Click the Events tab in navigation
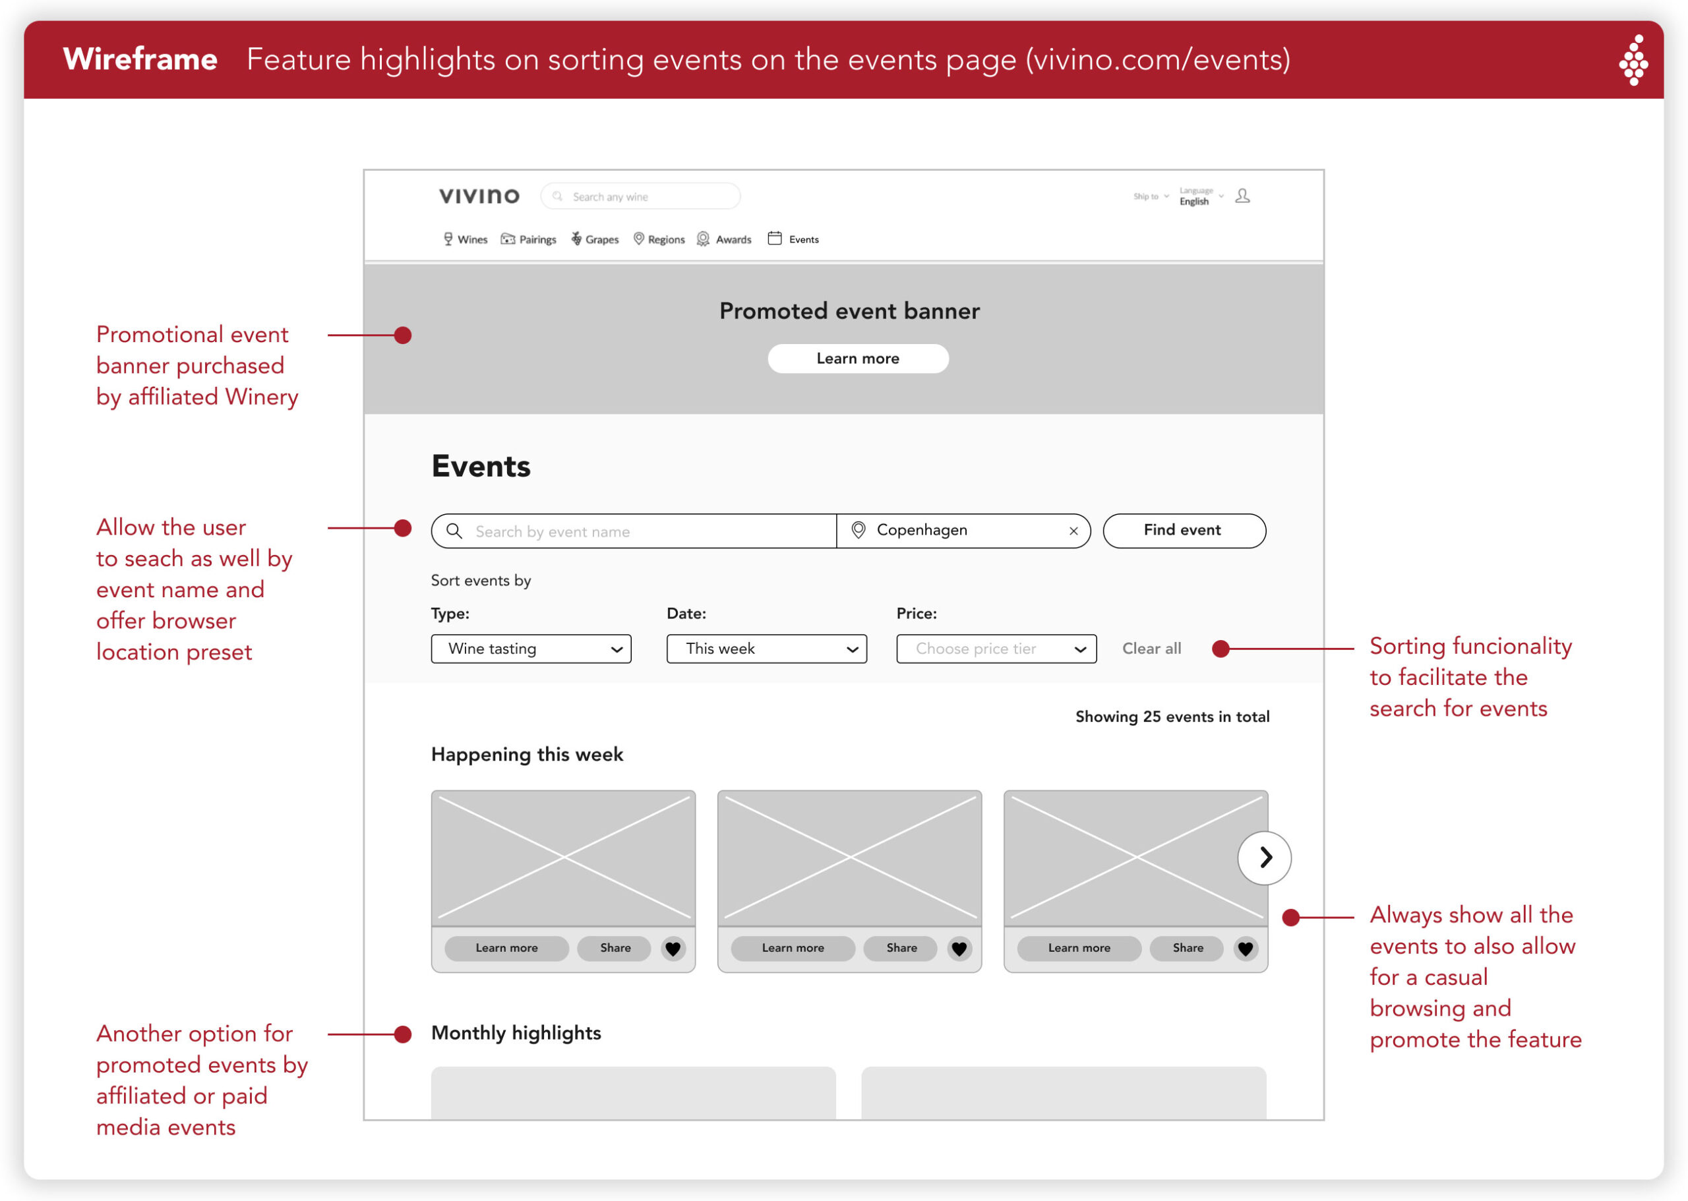 [799, 239]
